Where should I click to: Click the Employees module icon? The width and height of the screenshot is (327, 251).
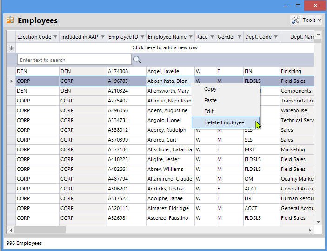pos(10,20)
